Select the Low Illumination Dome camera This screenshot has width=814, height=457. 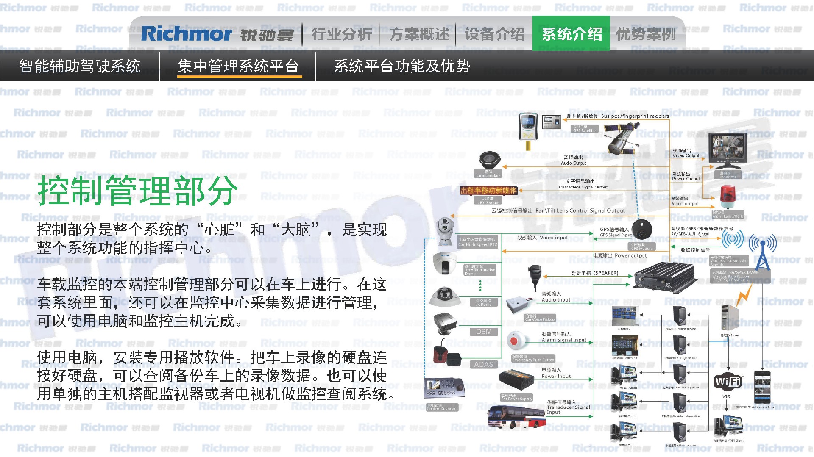444,263
